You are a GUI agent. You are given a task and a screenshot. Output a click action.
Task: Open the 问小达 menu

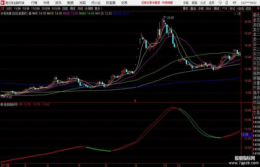pyautogui.click(x=96, y=3)
